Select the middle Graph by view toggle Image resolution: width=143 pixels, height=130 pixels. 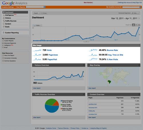136,25
